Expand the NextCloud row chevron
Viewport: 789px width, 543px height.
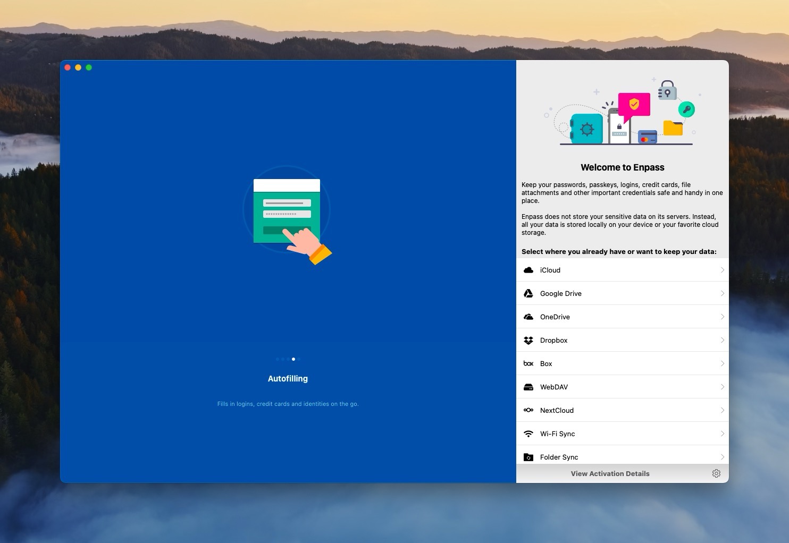[x=723, y=410]
